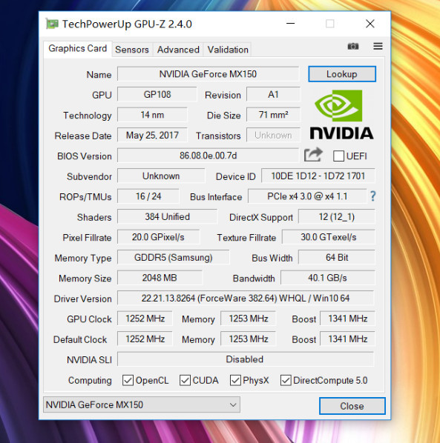Click the NVIDIA logo image
The width and height of the screenshot is (440, 443).
pos(341,115)
